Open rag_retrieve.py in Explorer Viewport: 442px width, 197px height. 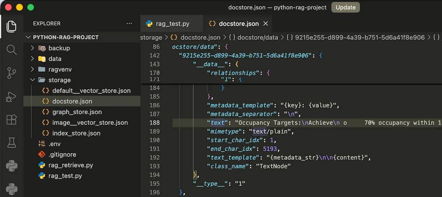(70, 165)
